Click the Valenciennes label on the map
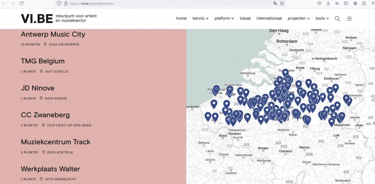 point(244,155)
